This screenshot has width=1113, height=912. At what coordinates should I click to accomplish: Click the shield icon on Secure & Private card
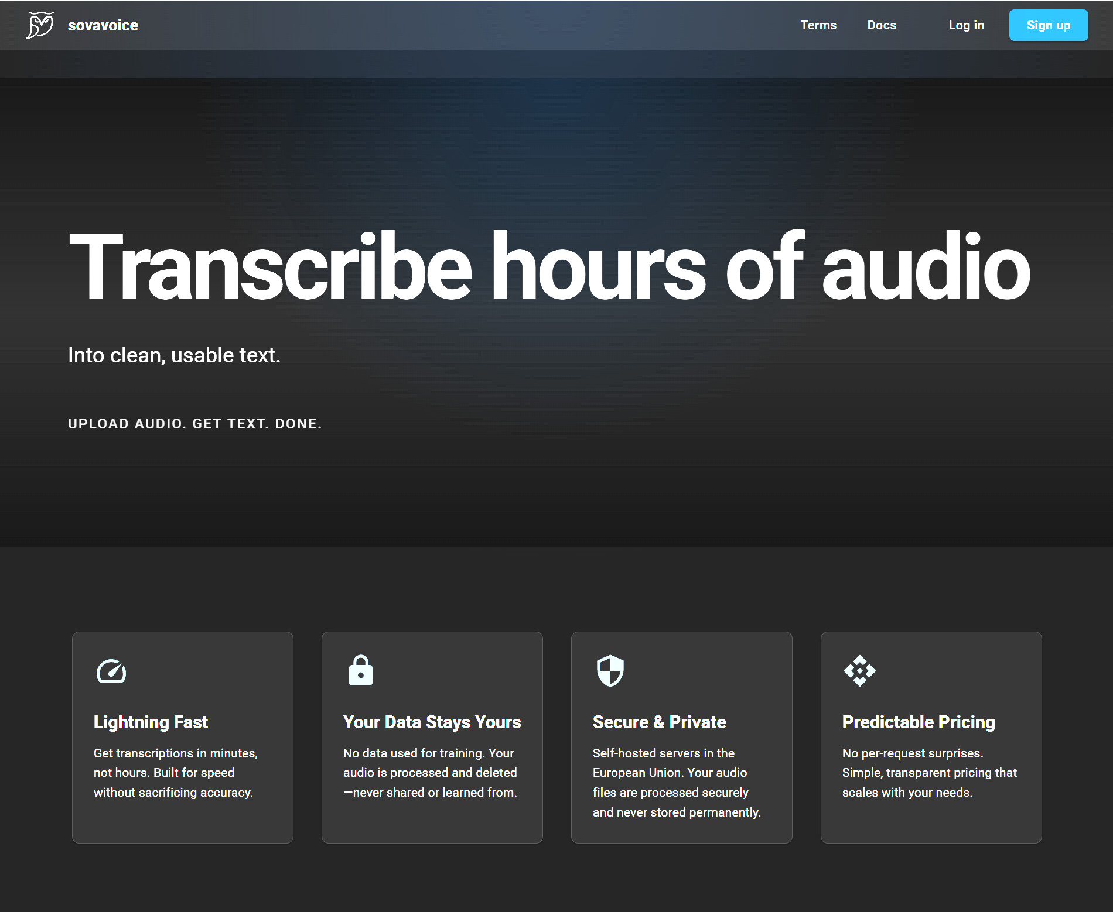(610, 671)
